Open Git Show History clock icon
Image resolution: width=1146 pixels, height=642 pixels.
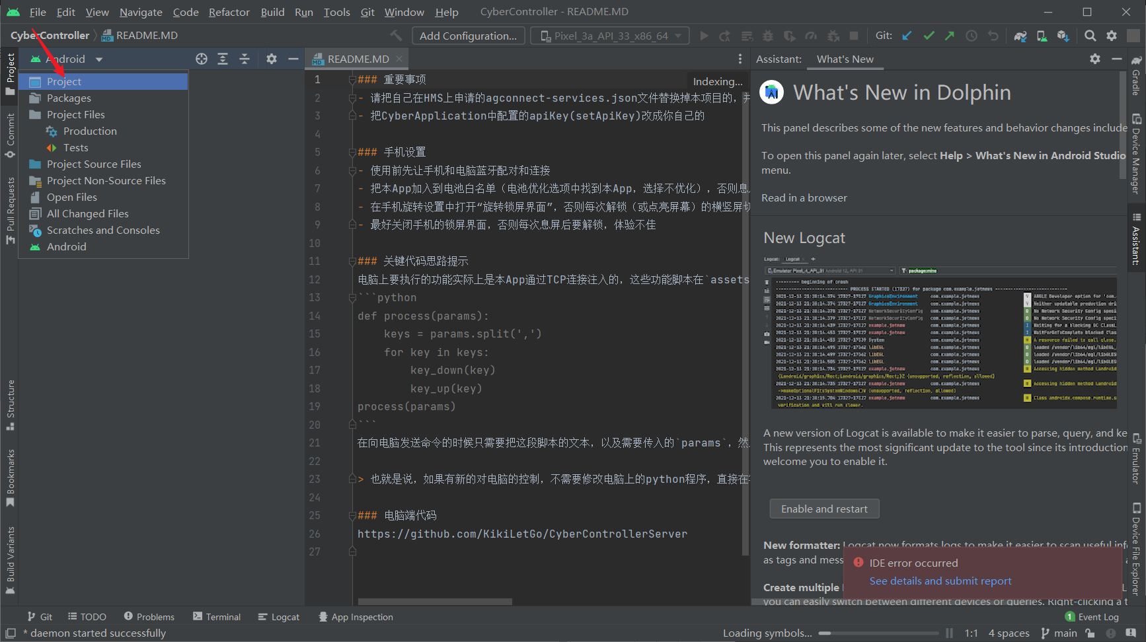coord(972,36)
